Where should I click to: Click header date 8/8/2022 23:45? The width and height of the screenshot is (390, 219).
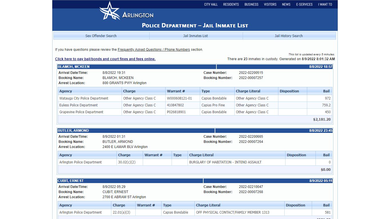click(321, 131)
